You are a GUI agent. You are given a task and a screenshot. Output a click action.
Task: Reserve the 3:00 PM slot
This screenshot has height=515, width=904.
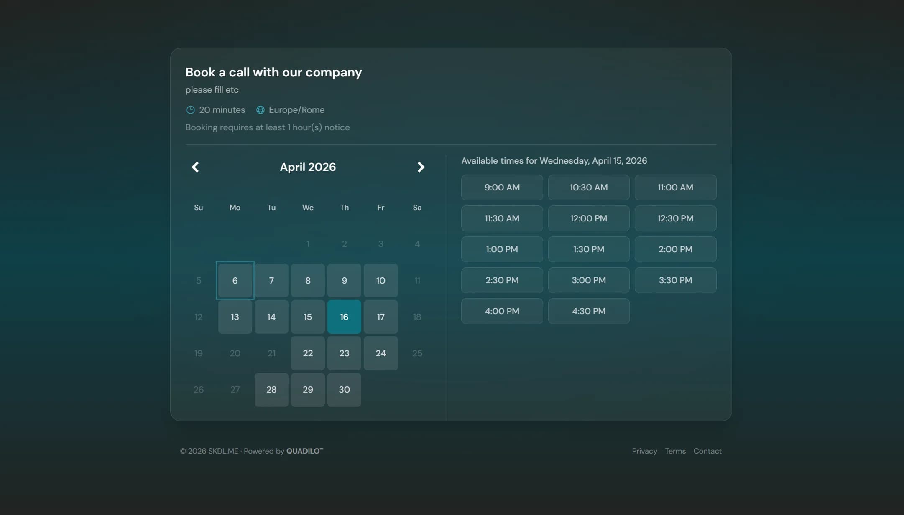pos(589,280)
